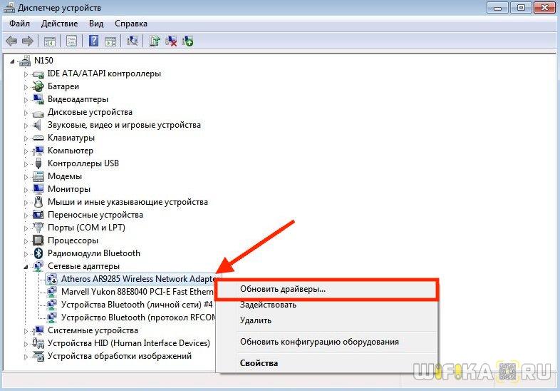Choose Обновить драйверы... from context menu
Image resolution: width=560 pixels, height=391 pixels.
327,289
